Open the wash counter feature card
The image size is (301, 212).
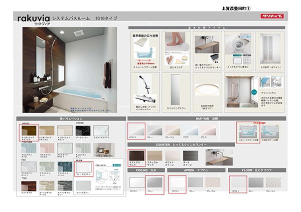207,51
